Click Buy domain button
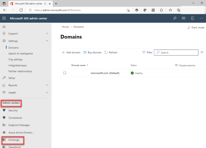 (93, 52)
